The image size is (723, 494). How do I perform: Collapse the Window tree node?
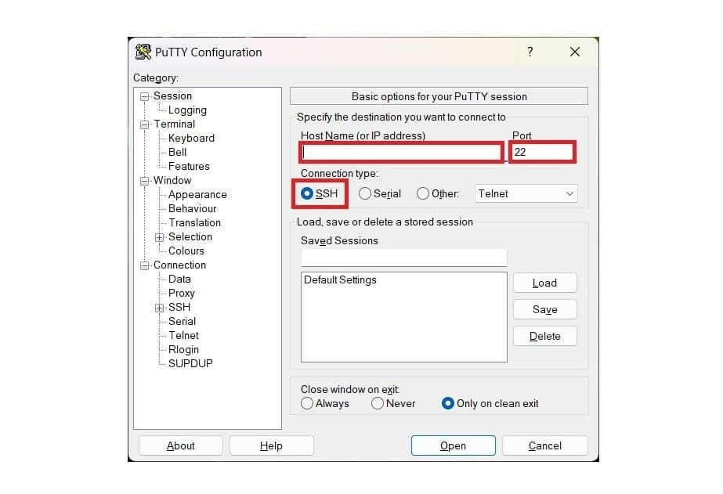(x=145, y=181)
